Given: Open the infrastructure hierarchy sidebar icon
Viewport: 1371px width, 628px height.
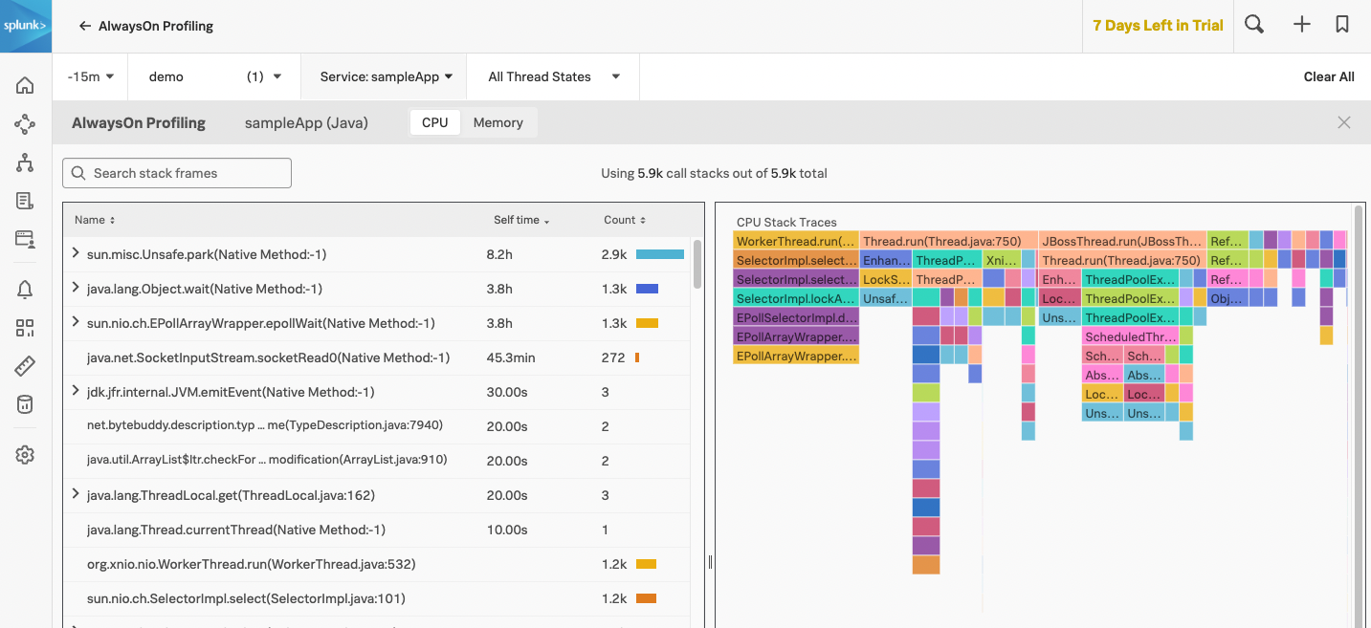Looking at the screenshot, I should pyautogui.click(x=25, y=162).
